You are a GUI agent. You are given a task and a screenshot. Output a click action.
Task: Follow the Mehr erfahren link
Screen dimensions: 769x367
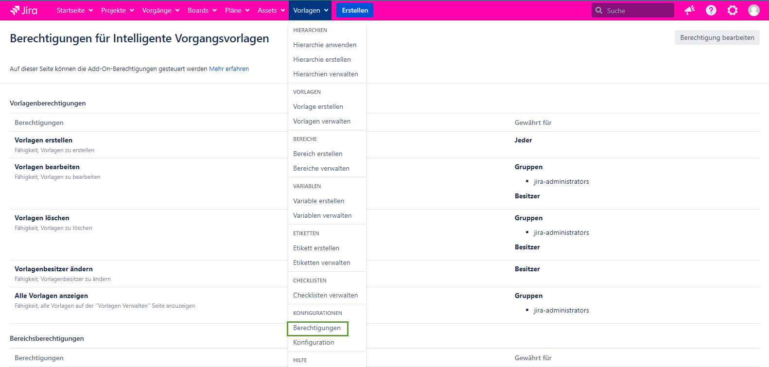coord(229,69)
